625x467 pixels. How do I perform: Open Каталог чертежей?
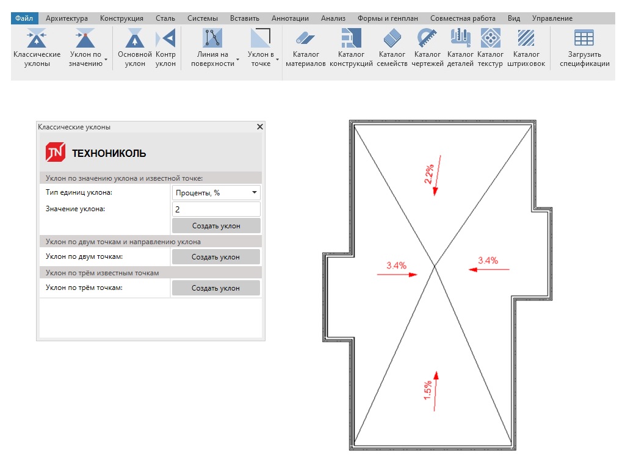point(427,40)
